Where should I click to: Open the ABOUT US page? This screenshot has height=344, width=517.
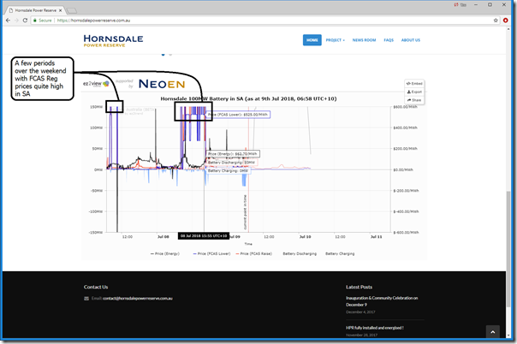411,40
